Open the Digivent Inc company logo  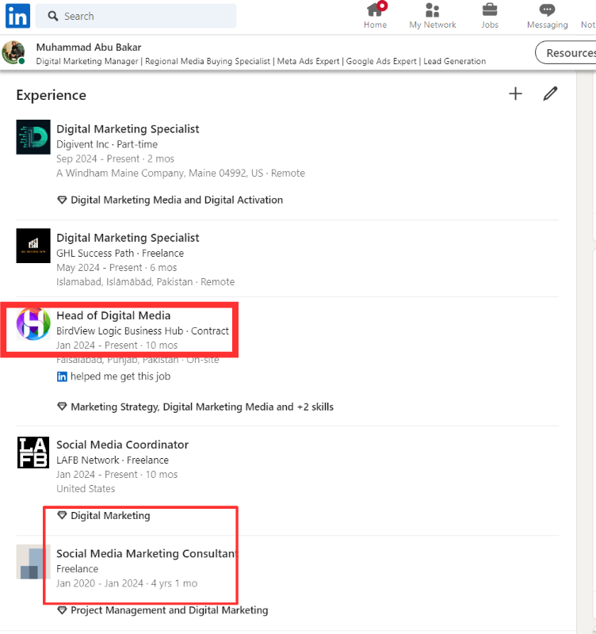coord(33,137)
